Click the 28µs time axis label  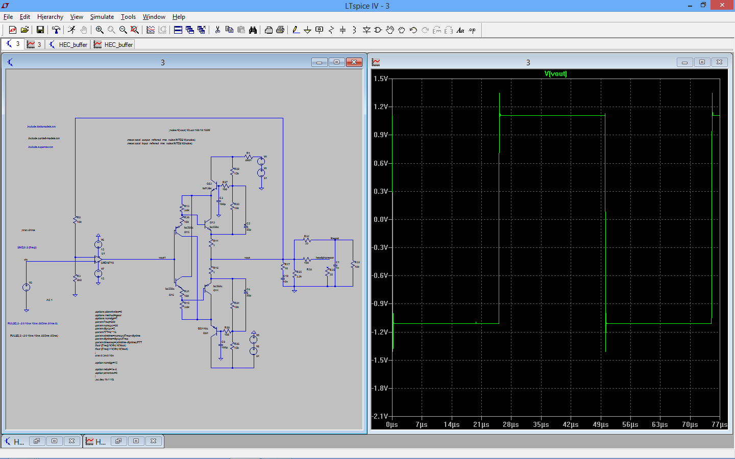[511, 424]
